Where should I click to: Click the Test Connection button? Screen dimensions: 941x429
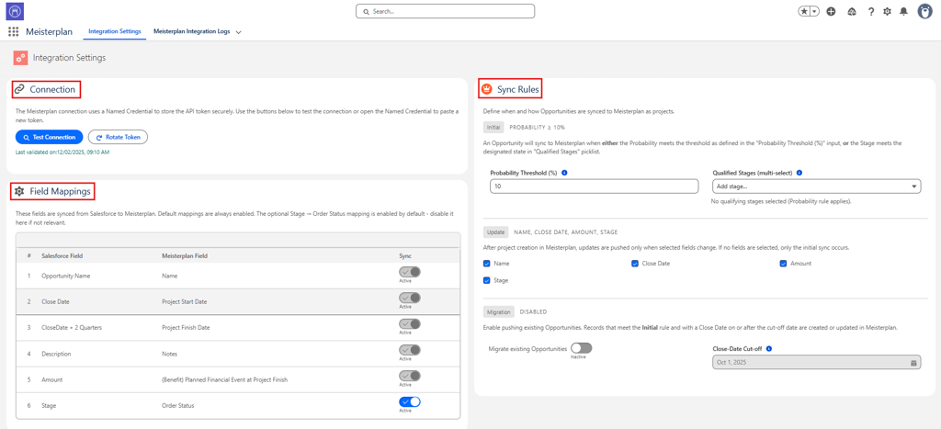50,138
